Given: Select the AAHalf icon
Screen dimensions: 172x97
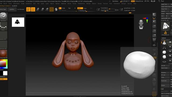Looking at the screenshot, I should pos(154,36).
